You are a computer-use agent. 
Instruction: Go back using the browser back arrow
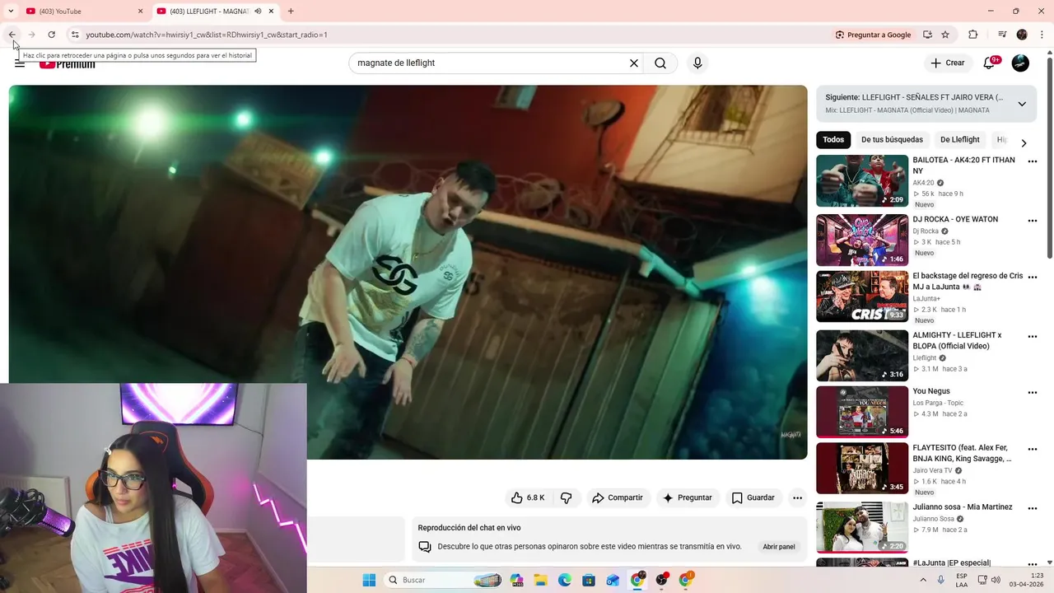pyautogui.click(x=12, y=35)
